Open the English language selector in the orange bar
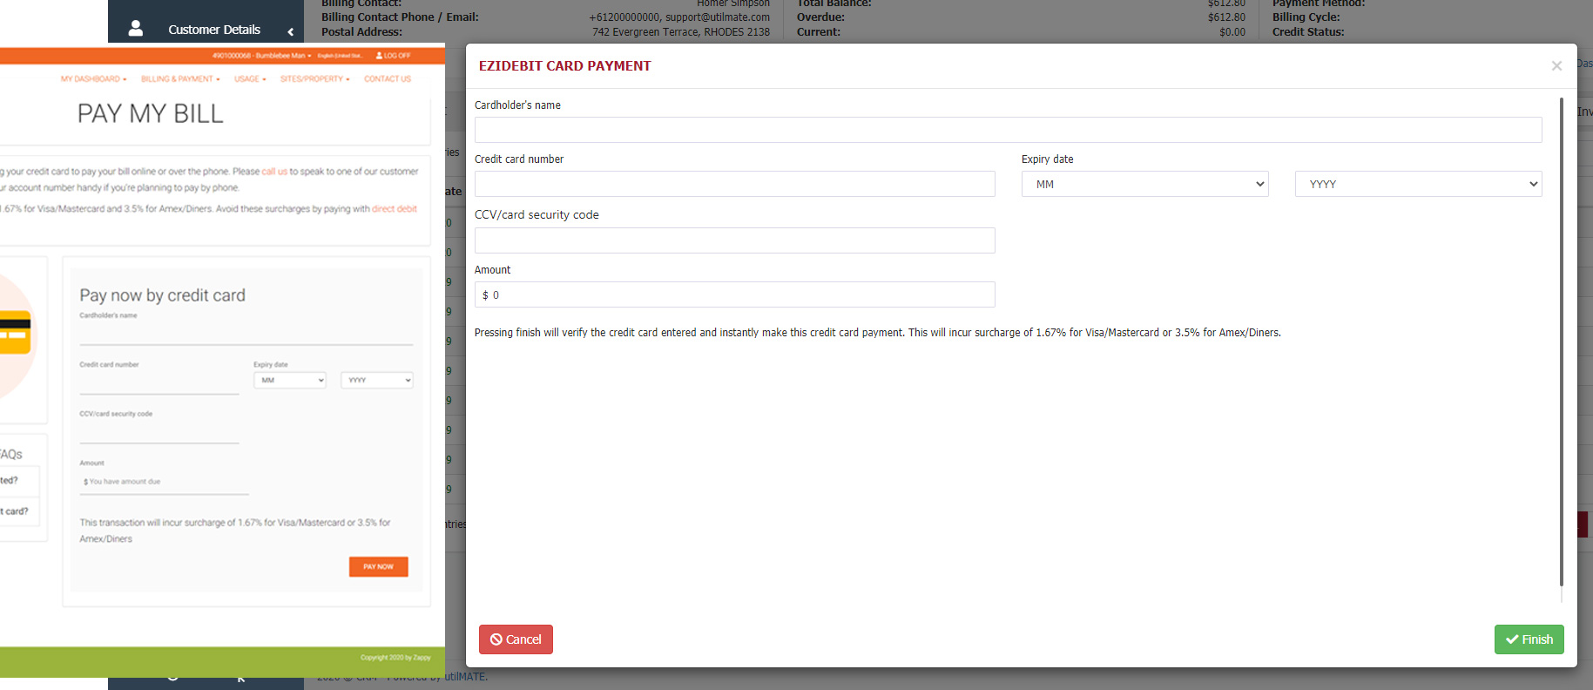Viewport: 1593px width, 690px height. 341,56
